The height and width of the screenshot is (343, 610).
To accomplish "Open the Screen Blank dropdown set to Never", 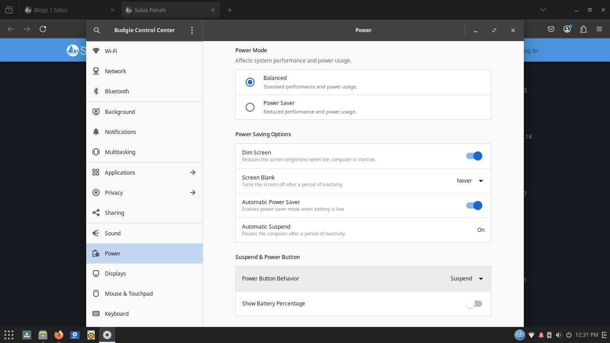I will click(470, 181).
